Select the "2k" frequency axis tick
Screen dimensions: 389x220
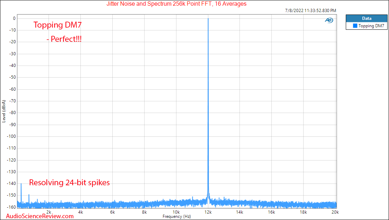click(x=49, y=212)
